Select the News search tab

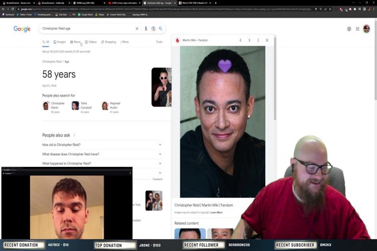pyautogui.click(x=75, y=42)
